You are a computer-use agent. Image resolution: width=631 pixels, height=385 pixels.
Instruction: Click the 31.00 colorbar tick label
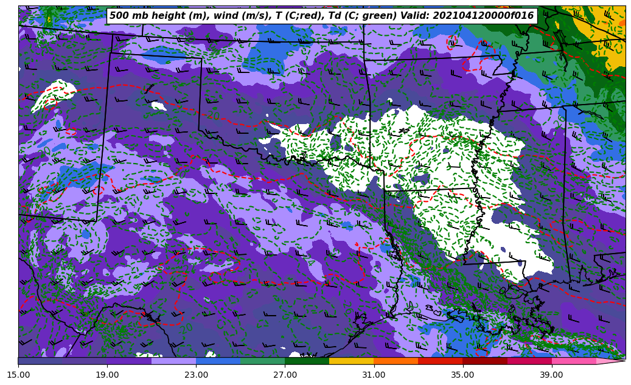374,375
